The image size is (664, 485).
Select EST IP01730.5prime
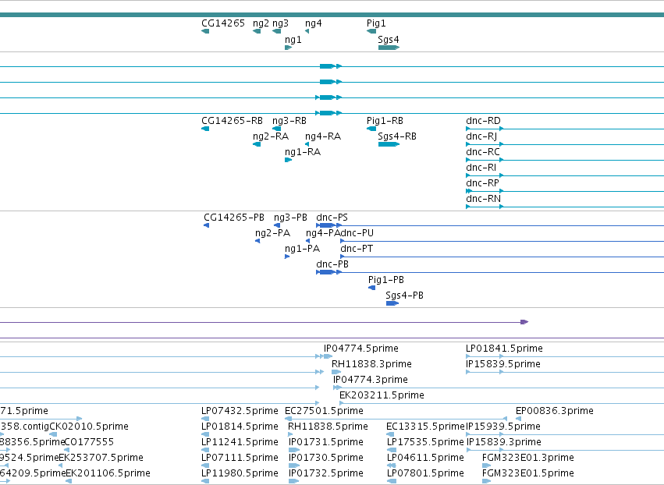pos(326,458)
